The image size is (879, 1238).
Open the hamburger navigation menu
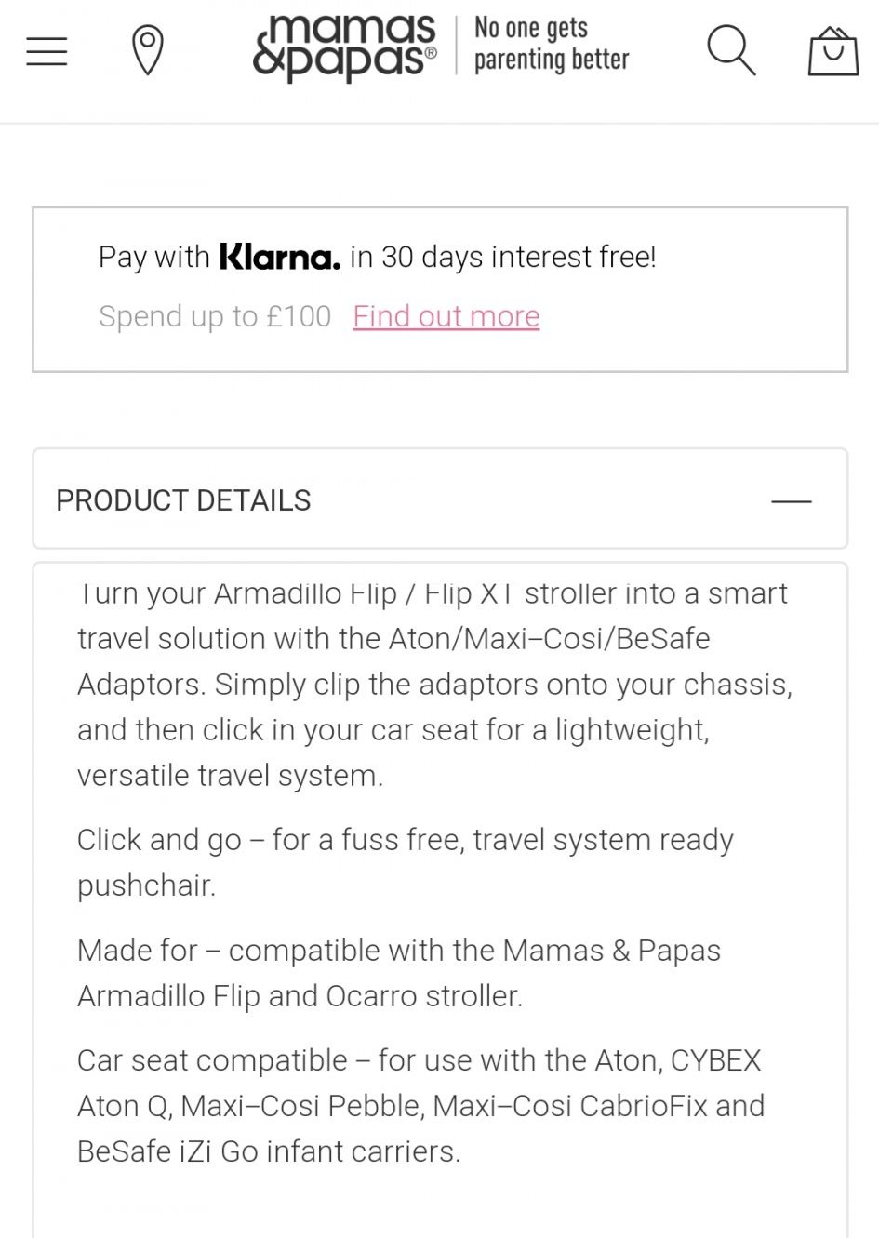[x=47, y=51]
